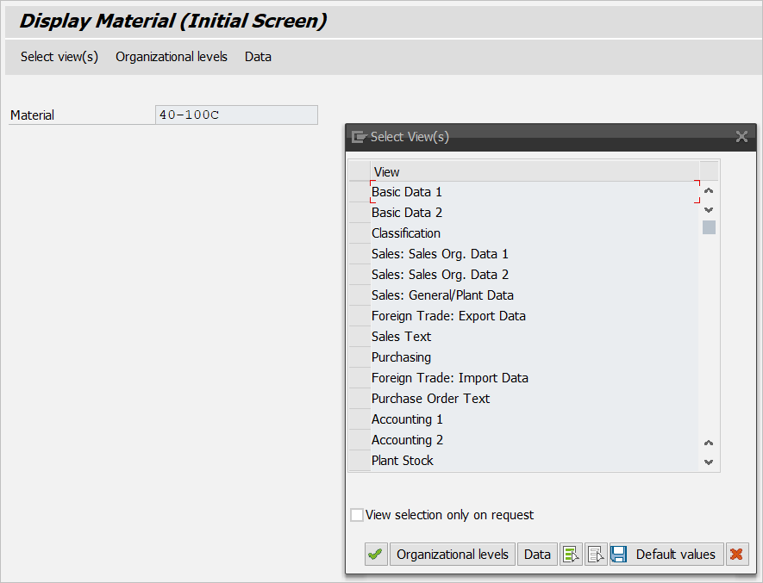
Task: Cancel the dialog with the red X
Action: pos(736,555)
